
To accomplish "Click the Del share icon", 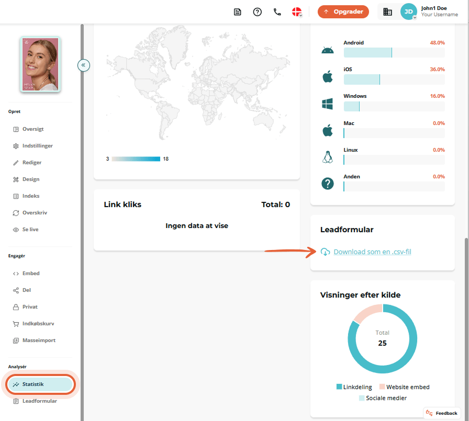I will [16, 290].
